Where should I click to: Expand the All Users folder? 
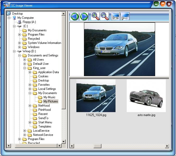[x=25, y=60]
